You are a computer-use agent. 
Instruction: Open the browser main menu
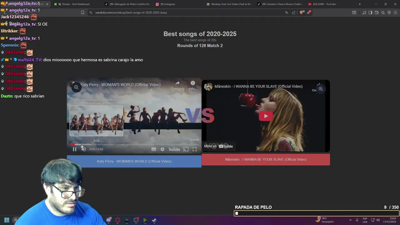[x=396, y=12]
